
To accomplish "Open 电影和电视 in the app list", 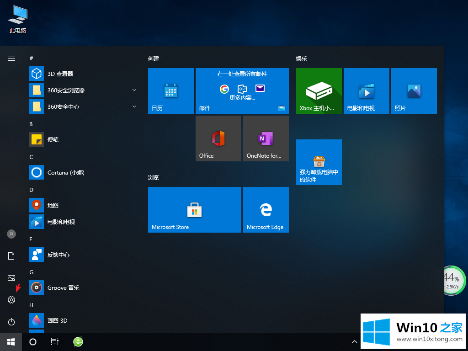I will click(83, 222).
